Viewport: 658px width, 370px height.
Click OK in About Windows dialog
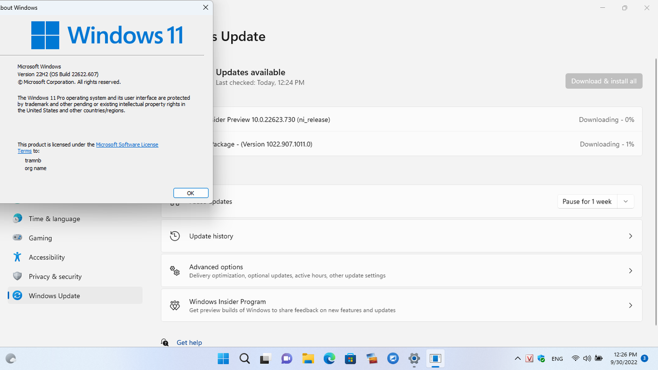pyautogui.click(x=191, y=193)
